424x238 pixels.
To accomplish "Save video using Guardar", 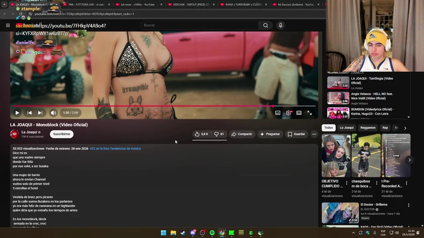I will coord(296,134).
